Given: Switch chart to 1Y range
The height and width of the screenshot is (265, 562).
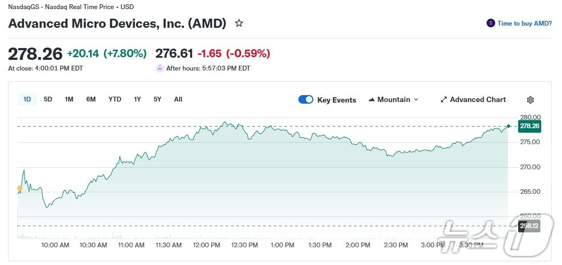Looking at the screenshot, I should coord(137,99).
